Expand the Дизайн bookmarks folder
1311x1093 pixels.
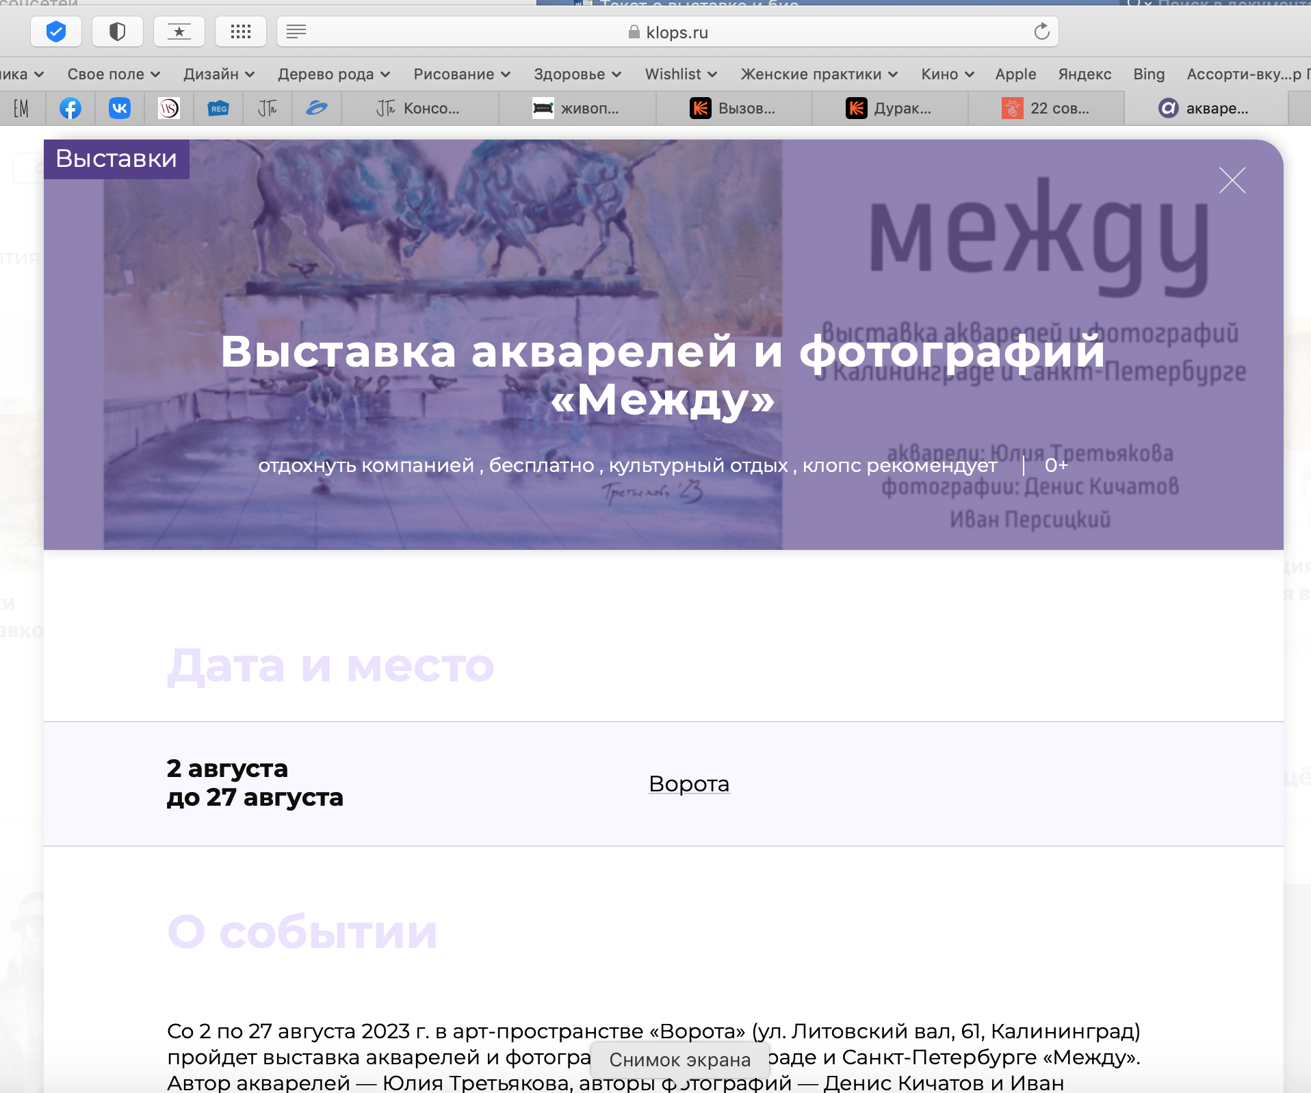(x=219, y=74)
